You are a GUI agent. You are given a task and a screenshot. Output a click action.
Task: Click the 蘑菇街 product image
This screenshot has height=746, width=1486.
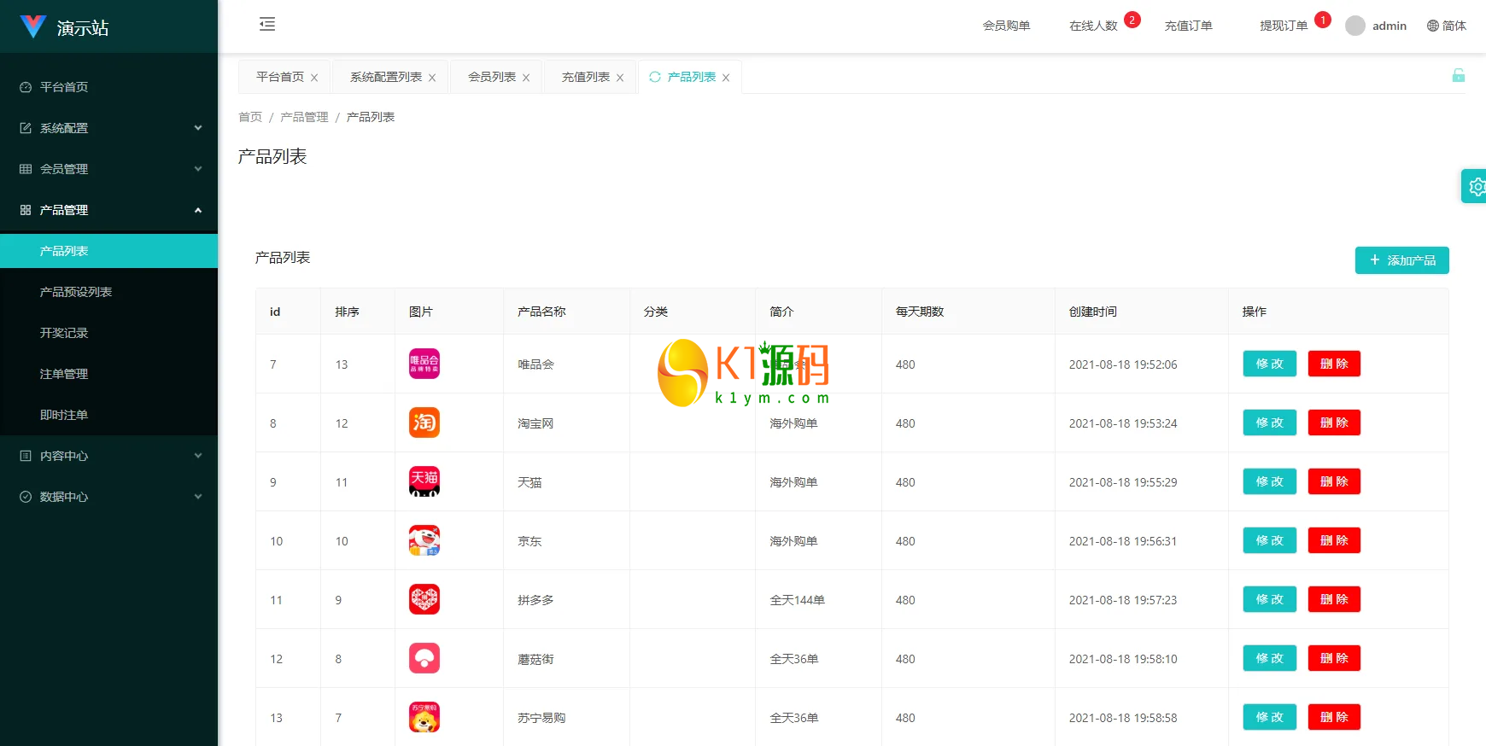424,658
